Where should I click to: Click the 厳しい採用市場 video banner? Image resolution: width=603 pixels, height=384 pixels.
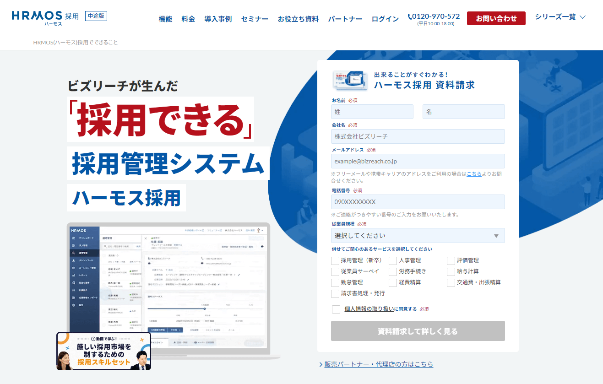click(104, 351)
